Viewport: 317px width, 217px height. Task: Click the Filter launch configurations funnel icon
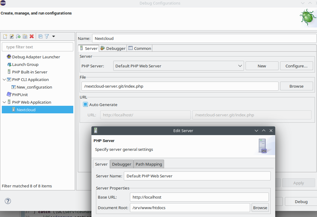[x=47, y=36]
